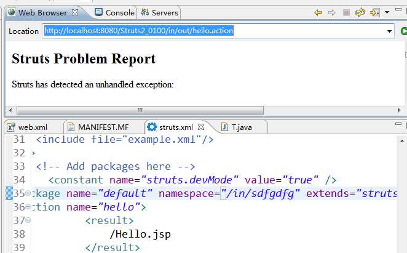The width and height of the screenshot is (407, 253).
Task: Click the include file example.xml line
Action: click(125, 139)
